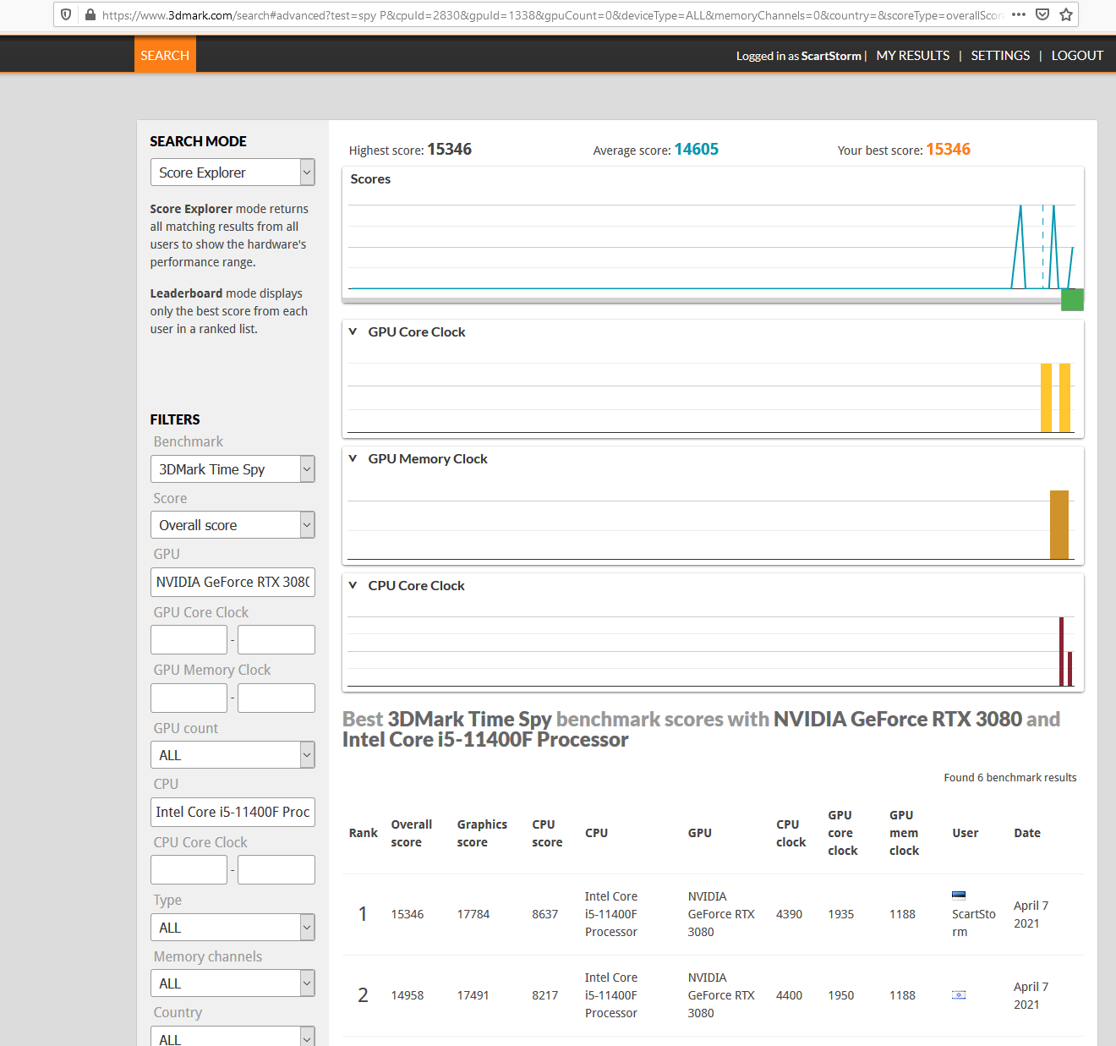The height and width of the screenshot is (1046, 1116).
Task: Click the graphics score 17784 cell
Action: [x=473, y=914]
